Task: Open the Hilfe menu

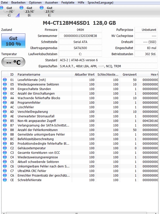Action: coord(81,3)
